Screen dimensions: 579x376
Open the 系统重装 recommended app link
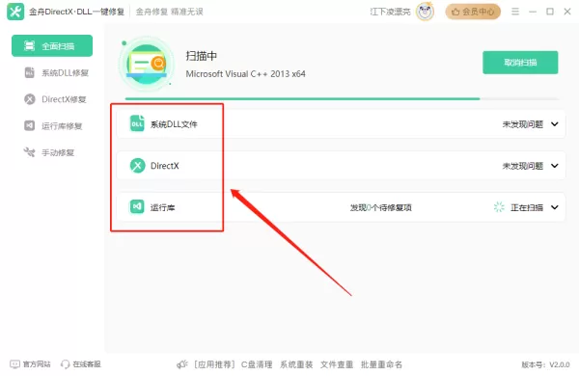pos(296,364)
